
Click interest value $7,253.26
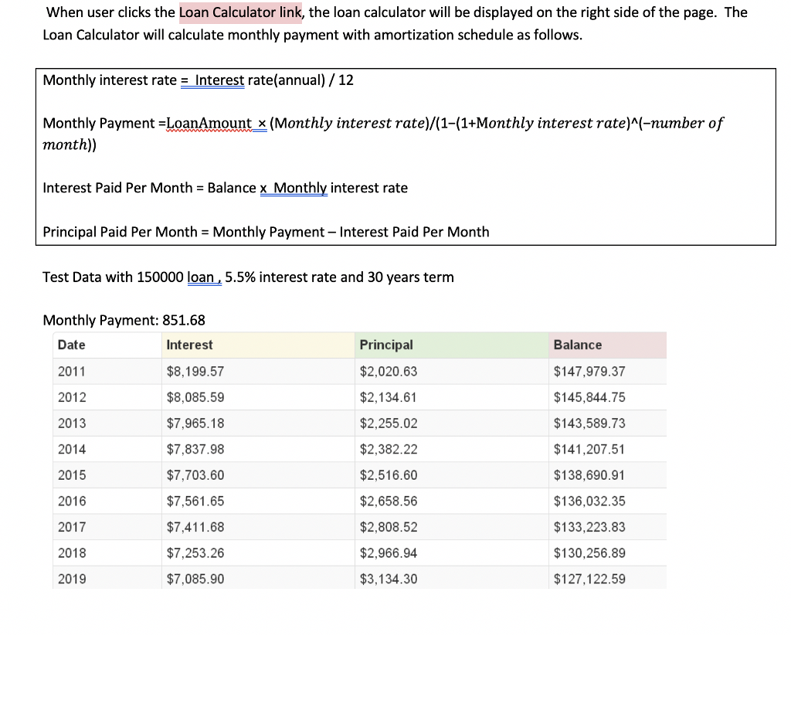pyautogui.click(x=195, y=553)
